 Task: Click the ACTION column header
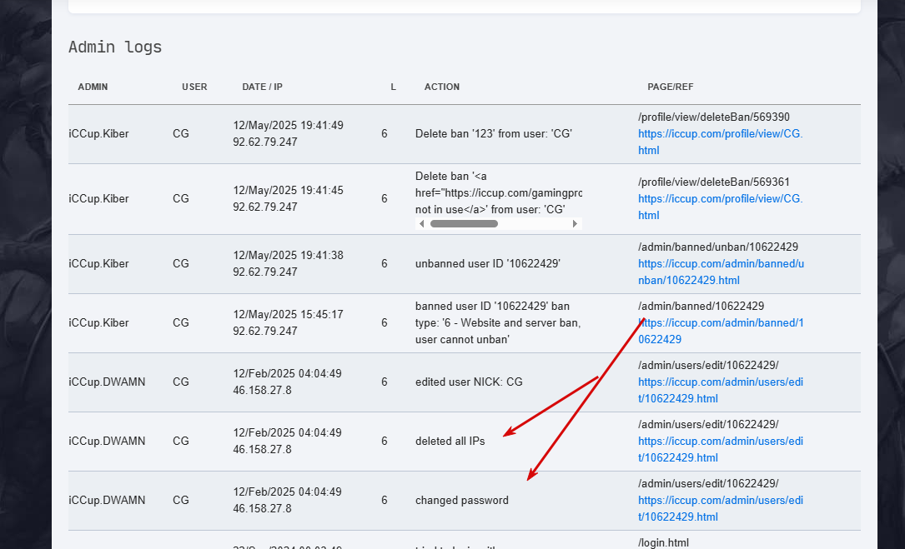(442, 87)
